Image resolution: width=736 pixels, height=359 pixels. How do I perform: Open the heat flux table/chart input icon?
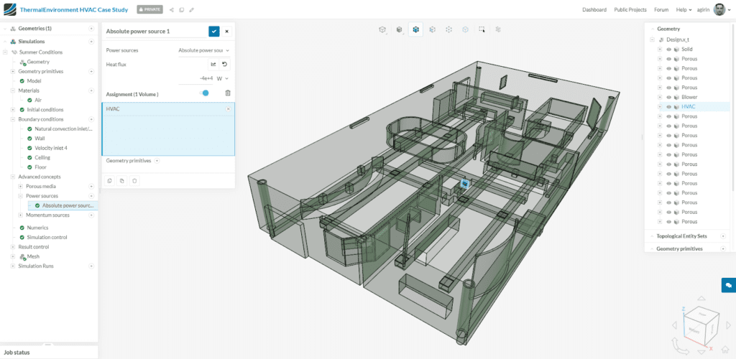pos(213,64)
